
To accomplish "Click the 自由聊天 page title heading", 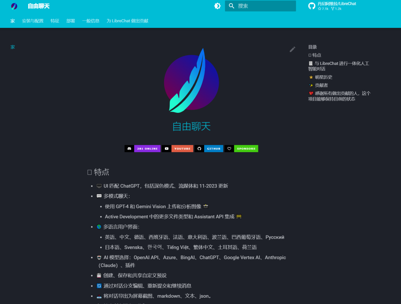I will tap(191, 127).
